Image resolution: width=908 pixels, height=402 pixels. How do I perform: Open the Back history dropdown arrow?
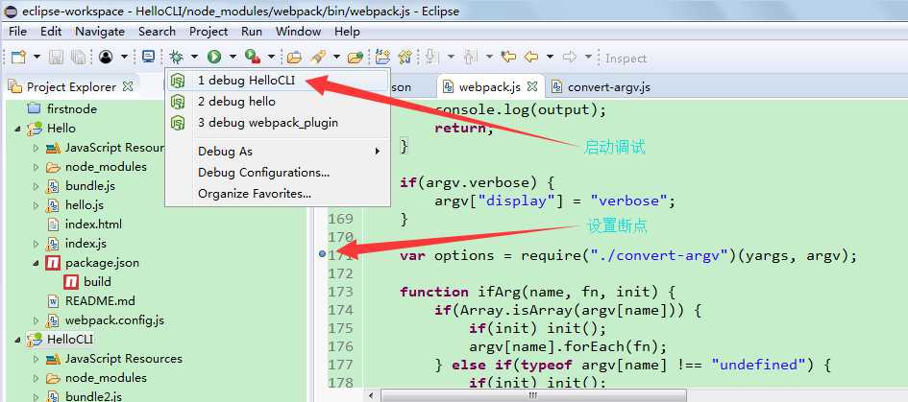pos(550,58)
